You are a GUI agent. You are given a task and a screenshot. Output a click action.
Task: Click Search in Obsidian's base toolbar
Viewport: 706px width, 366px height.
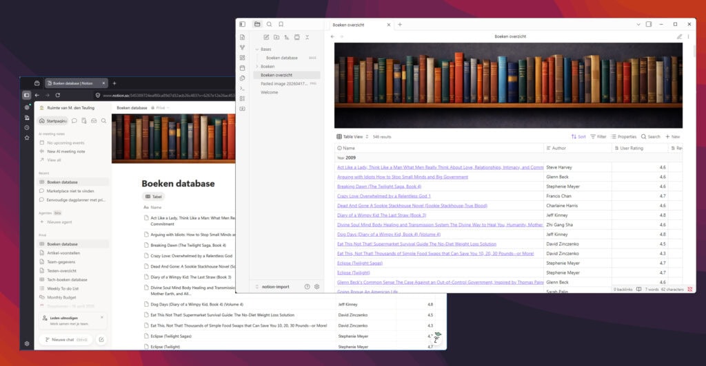tap(651, 136)
